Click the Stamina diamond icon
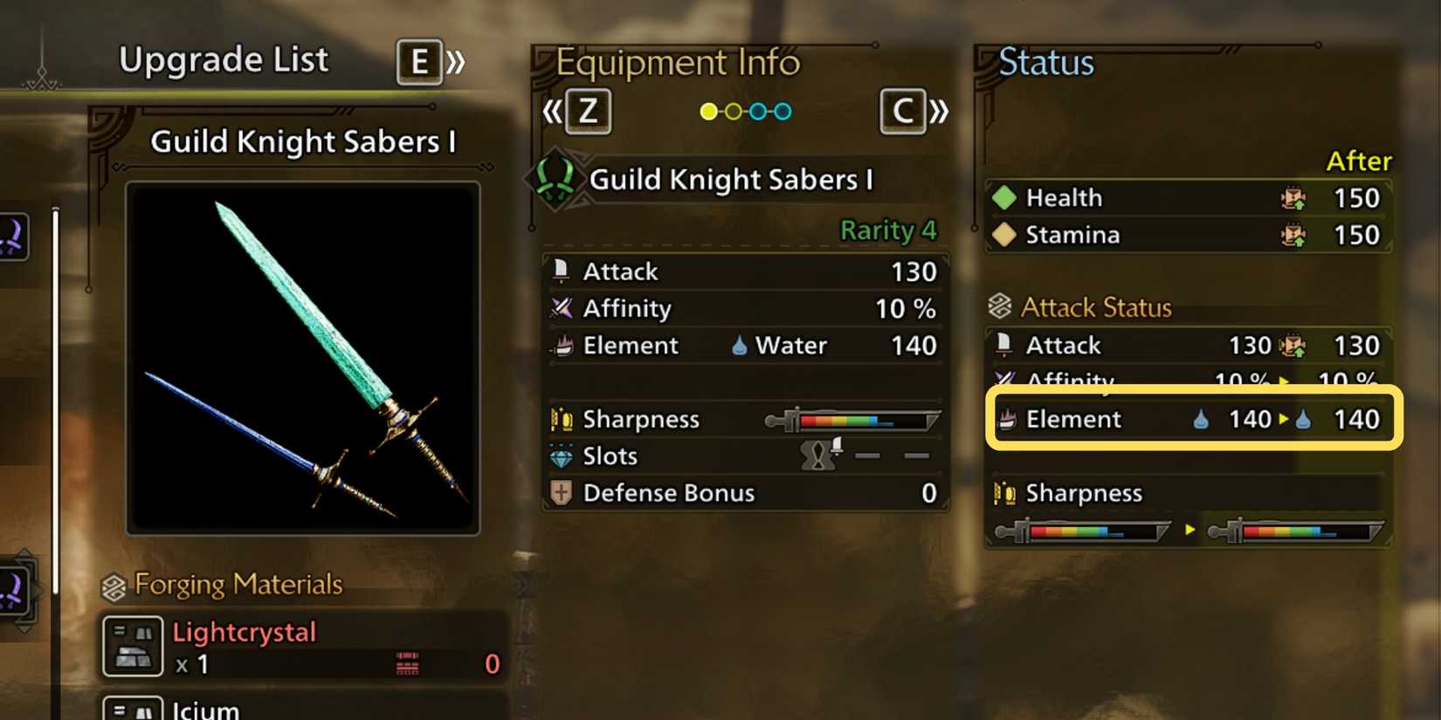1441x720 pixels. click(1004, 235)
